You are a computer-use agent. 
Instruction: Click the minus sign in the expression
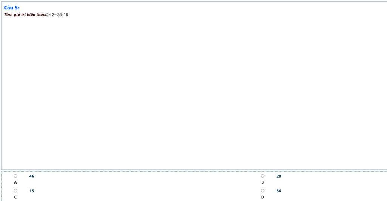tap(56, 15)
